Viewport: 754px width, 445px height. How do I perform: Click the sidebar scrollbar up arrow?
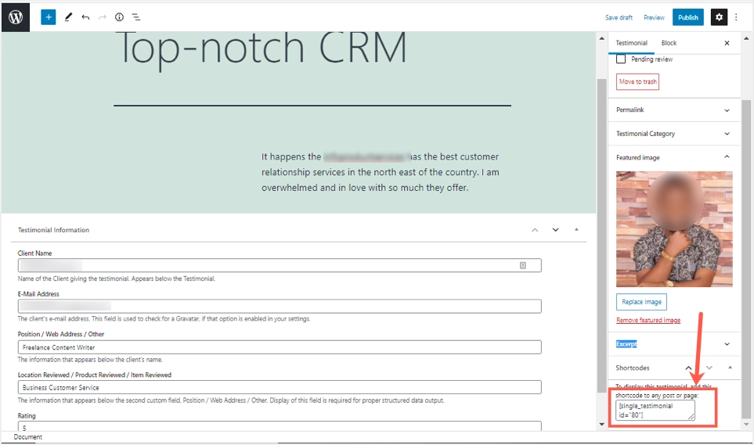[746, 38]
